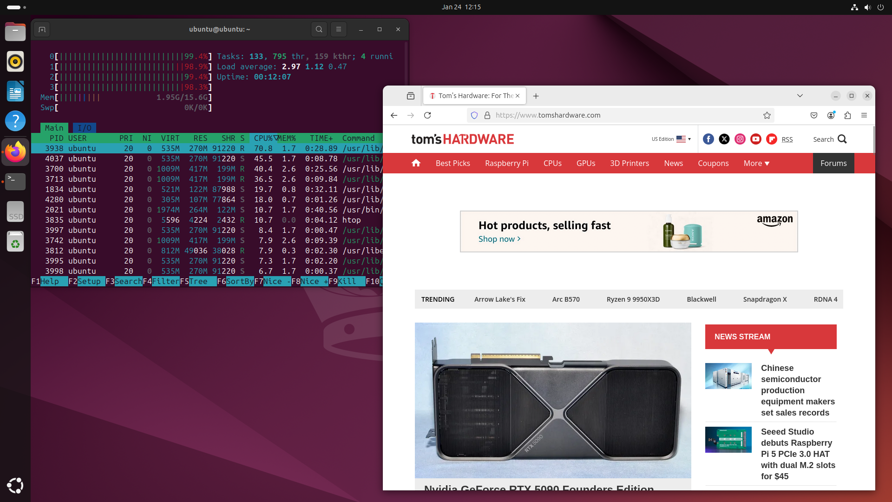This screenshot has width=892, height=502.
Task: Launch Rhythmbox from the dock
Action: tap(15, 61)
